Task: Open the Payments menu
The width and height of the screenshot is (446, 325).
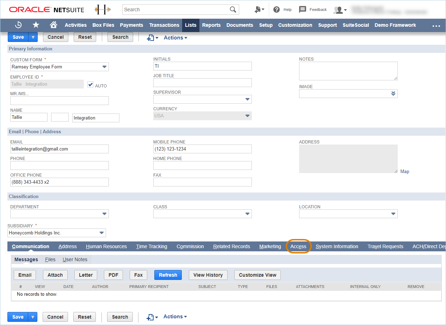Action: coord(131,25)
